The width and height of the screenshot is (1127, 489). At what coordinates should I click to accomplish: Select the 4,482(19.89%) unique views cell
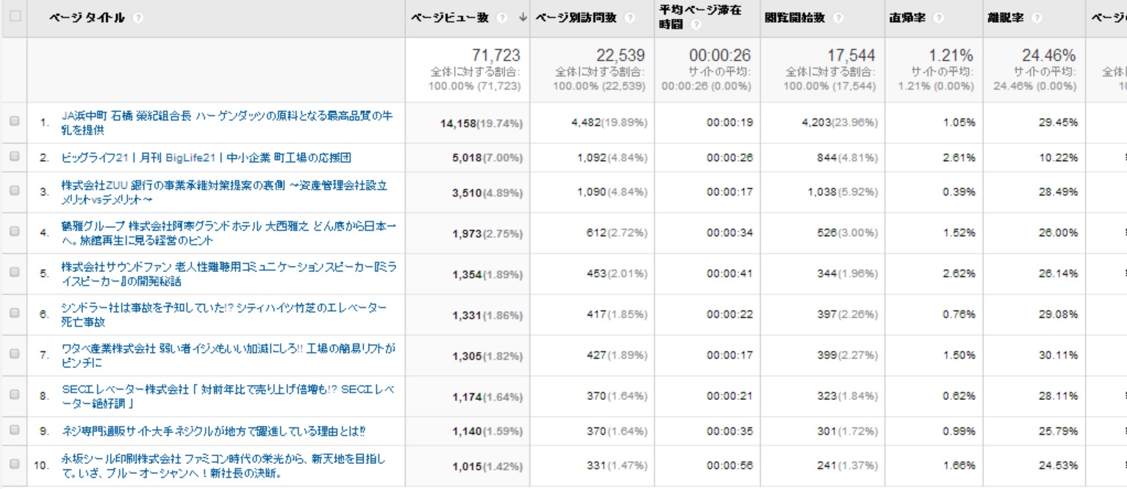coord(609,123)
